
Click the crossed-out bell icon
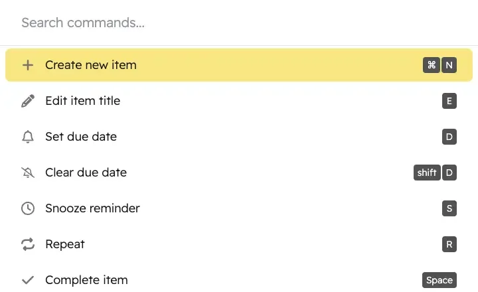[28, 173]
